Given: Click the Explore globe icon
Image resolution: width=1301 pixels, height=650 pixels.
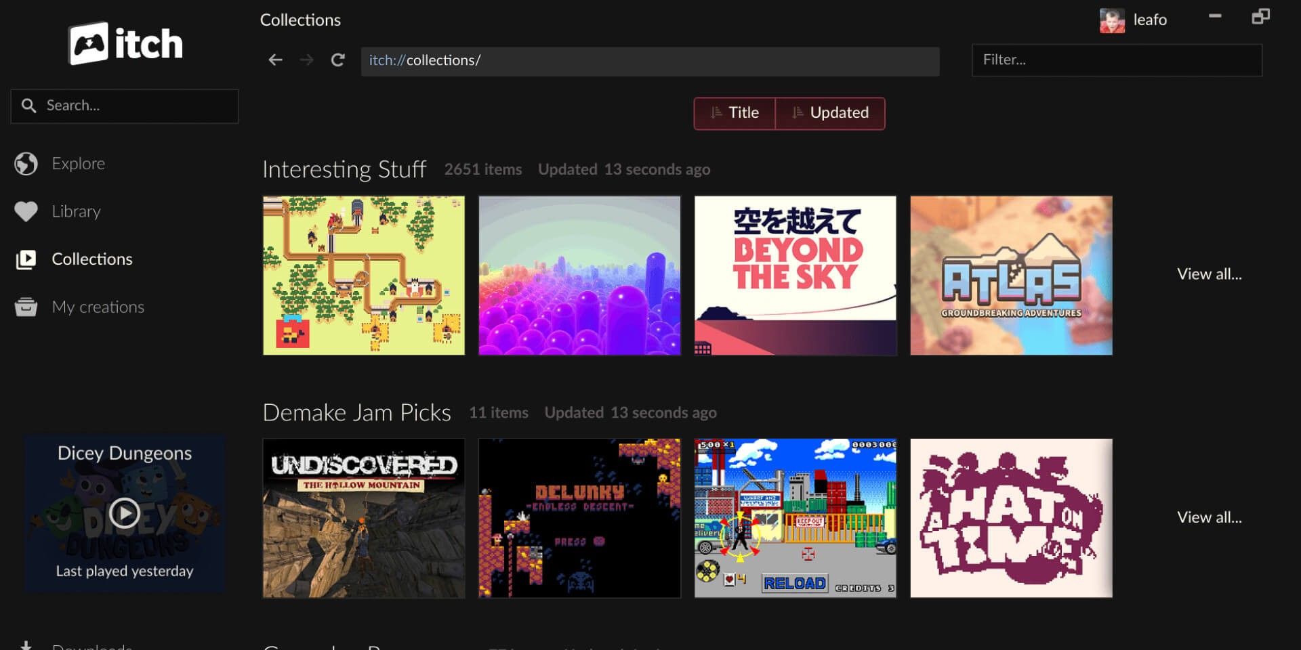Looking at the screenshot, I should [26, 164].
